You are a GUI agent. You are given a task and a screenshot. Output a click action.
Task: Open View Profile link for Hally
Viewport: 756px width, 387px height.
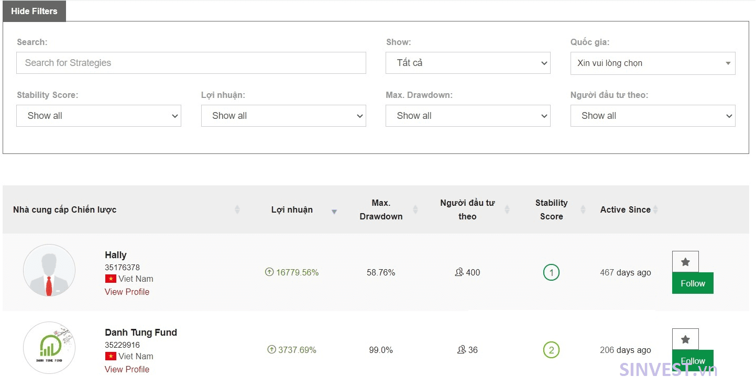point(127,292)
